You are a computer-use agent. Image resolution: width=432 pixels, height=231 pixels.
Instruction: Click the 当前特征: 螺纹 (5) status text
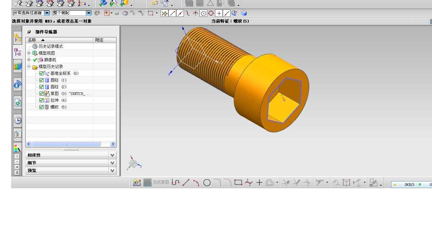coord(230,21)
